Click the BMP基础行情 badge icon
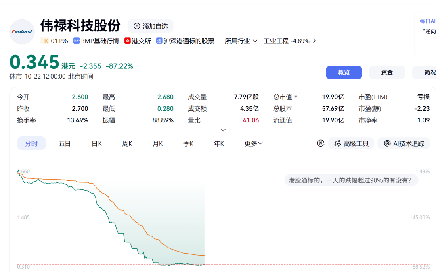Image resolution: width=436 pixels, height=273 pixels. point(76,41)
